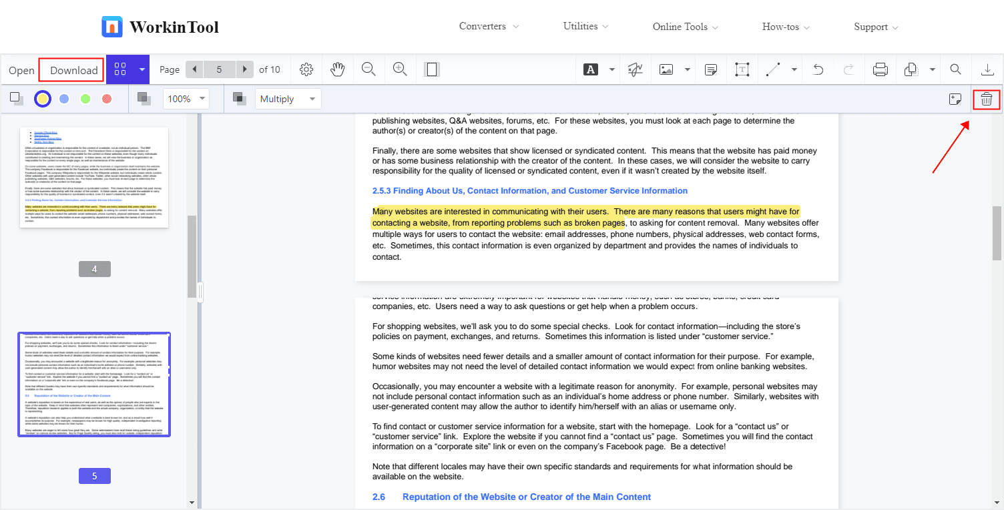Select the green highlight color
Viewport: 1004px width, 510px height.
pyautogui.click(x=85, y=99)
